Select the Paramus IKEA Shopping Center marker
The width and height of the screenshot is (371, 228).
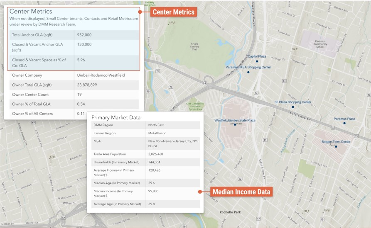tap(248, 73)
